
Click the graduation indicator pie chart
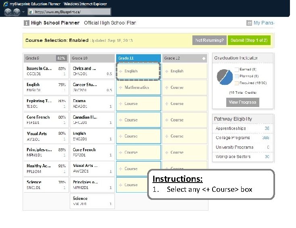(x=225, y=77)
